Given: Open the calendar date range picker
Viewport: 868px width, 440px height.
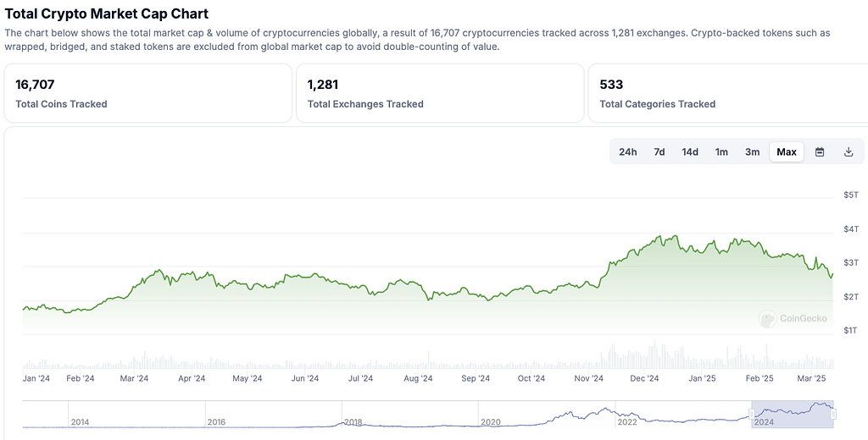Looking at the screenshot, I should [x=820, y=152].
